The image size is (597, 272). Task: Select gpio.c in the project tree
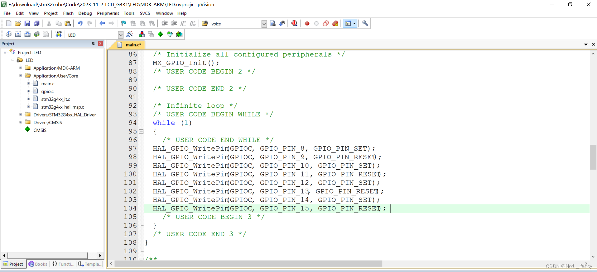(x=47, y=91)
